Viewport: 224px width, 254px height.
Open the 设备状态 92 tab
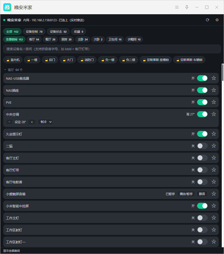click(x=58, y=31)
